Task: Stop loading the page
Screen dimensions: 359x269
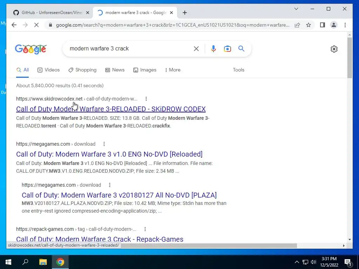Action: [x=36, y=25]
